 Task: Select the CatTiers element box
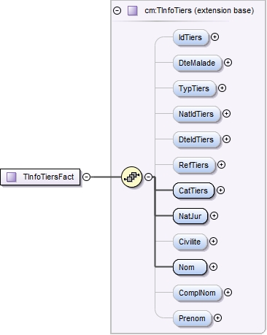tap(193, 190)
